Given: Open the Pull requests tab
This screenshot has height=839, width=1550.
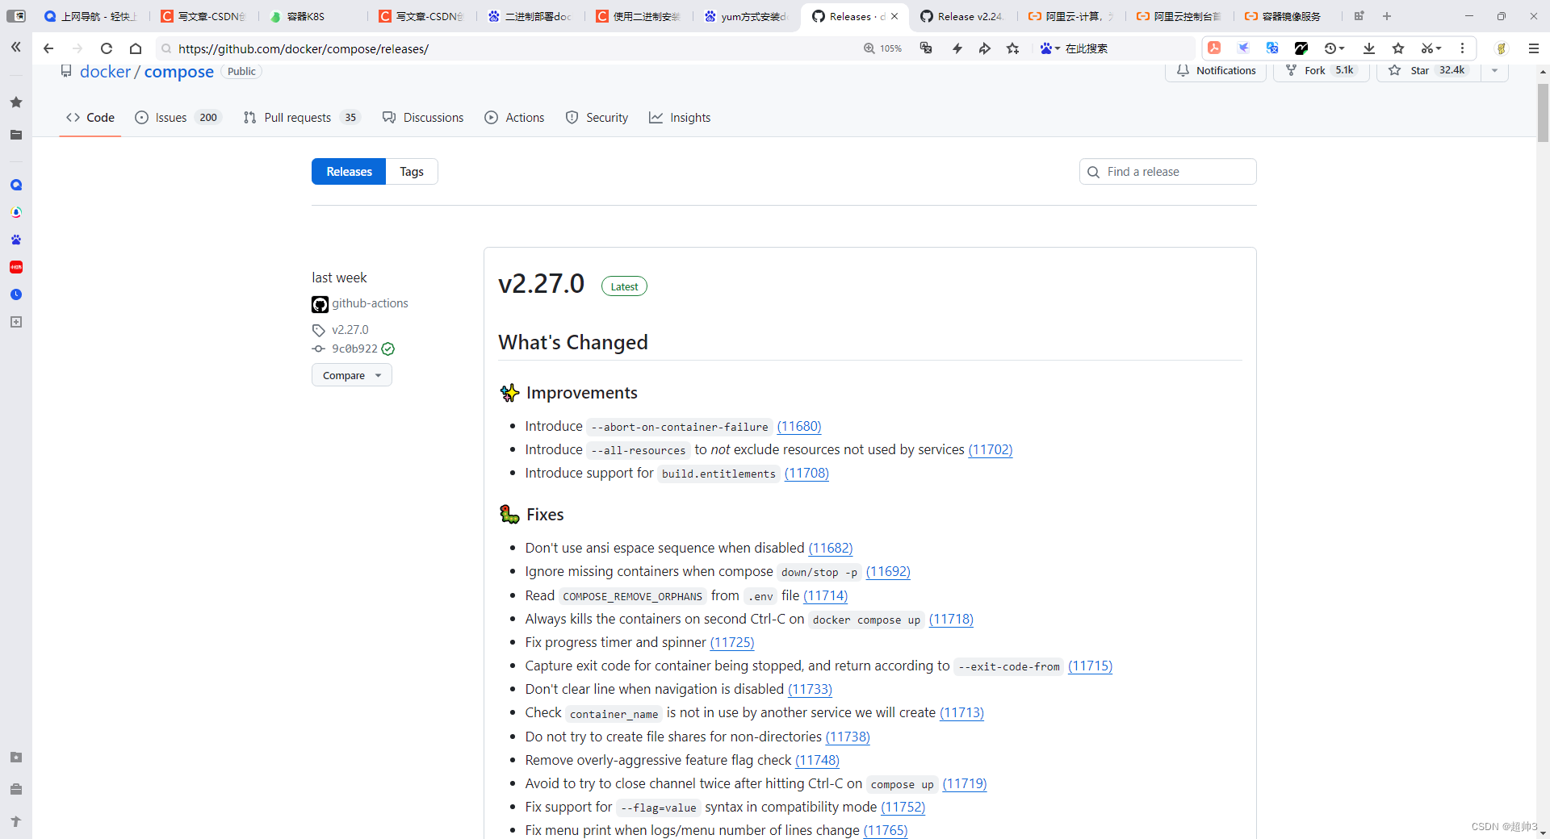Looking at the screenshot, I should [301, 118].
